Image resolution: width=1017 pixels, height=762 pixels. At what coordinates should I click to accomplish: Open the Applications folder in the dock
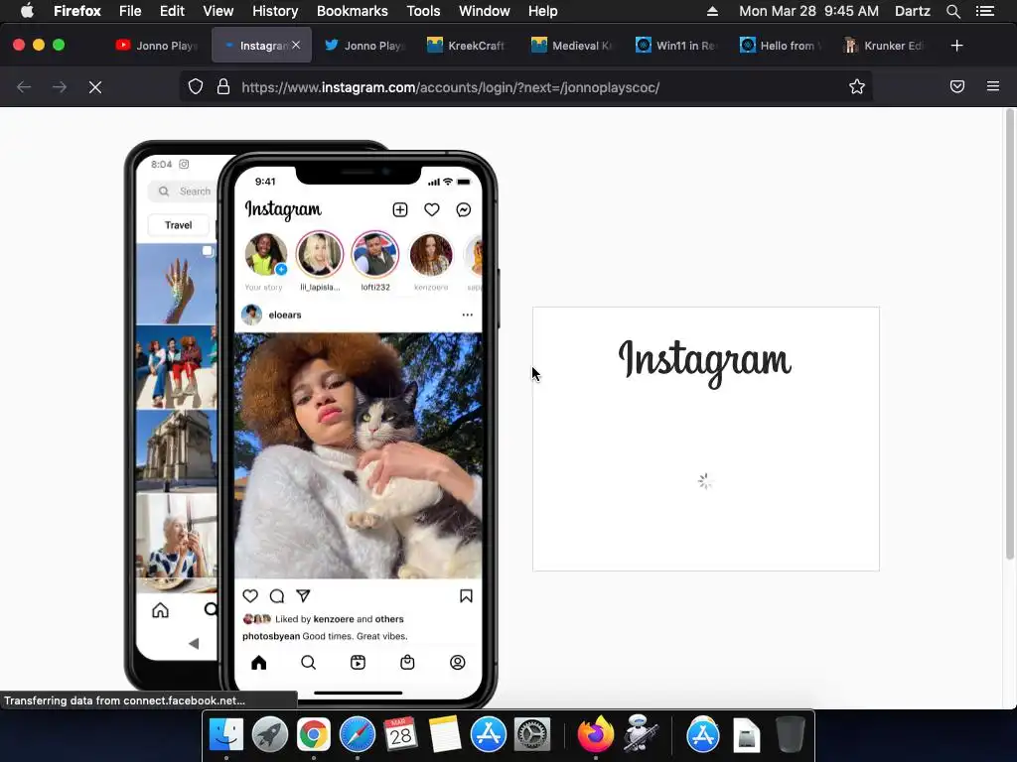703,735
